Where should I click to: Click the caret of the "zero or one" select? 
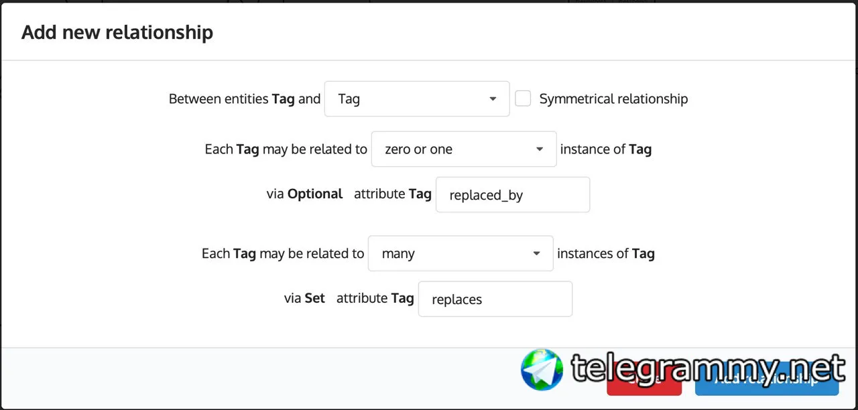pyautogui.click(x=540, y=149)
